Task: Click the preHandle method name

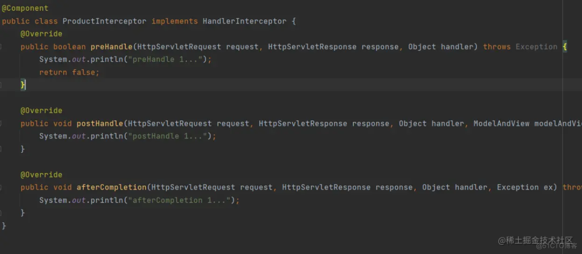Action: coord(111,47)
